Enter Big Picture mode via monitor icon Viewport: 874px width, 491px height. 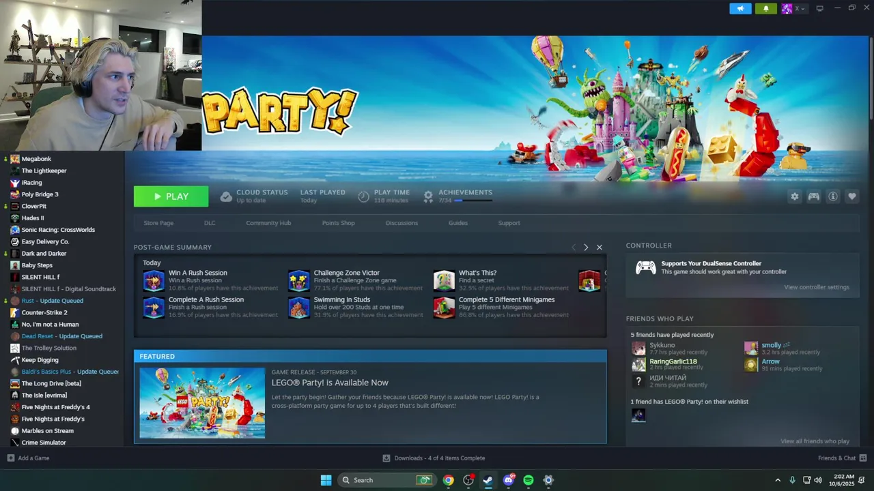(819, 8)
